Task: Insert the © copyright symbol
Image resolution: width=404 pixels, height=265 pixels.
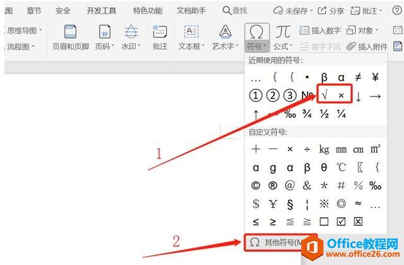Action: 256,185
